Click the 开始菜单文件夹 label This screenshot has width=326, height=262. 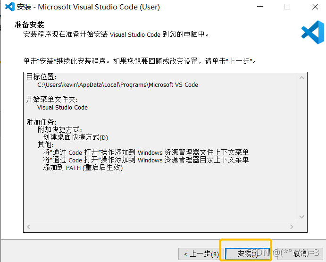coord(52,99)
